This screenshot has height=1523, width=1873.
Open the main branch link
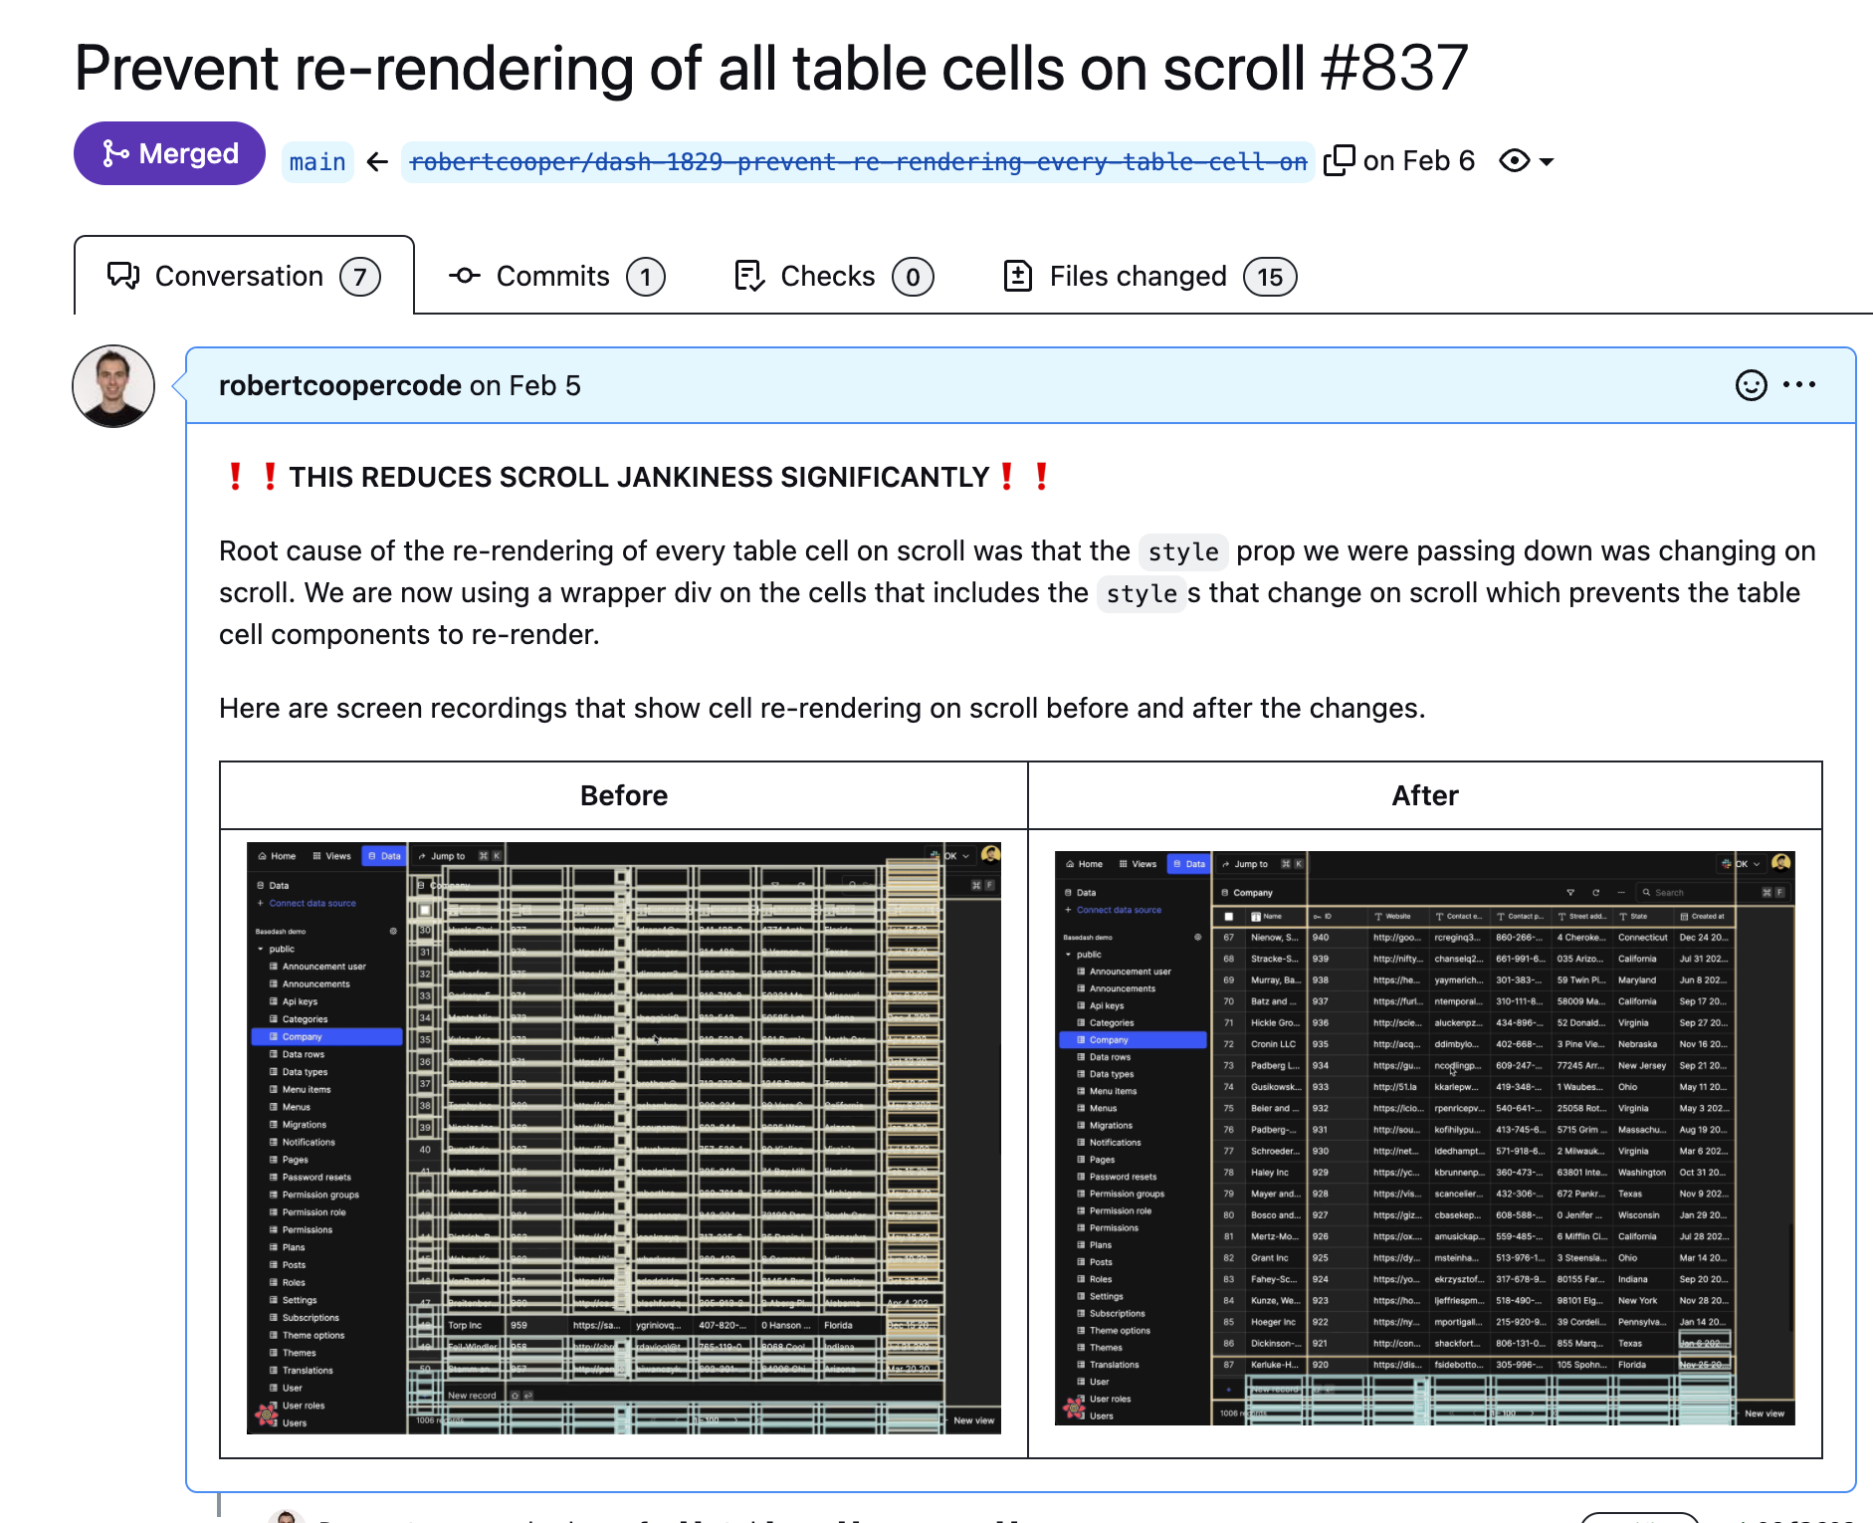click(316, 160)
